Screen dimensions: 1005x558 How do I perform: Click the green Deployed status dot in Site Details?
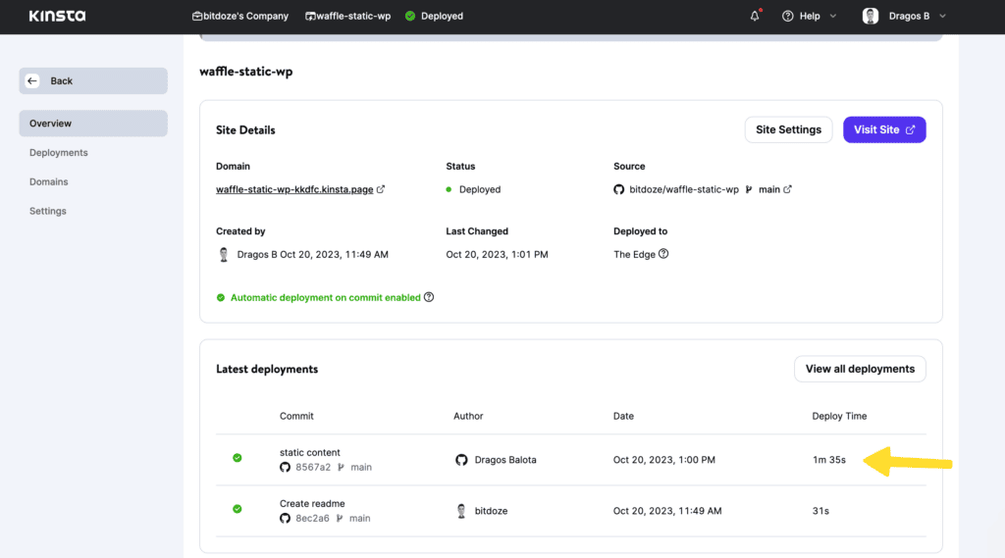(x=449, y=189)
